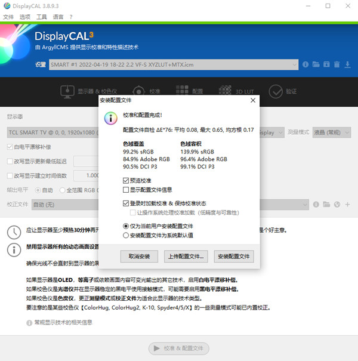Click the download arrow icon beside settings
The height and width of the screenshot is (361, 358).
[348, 64]
